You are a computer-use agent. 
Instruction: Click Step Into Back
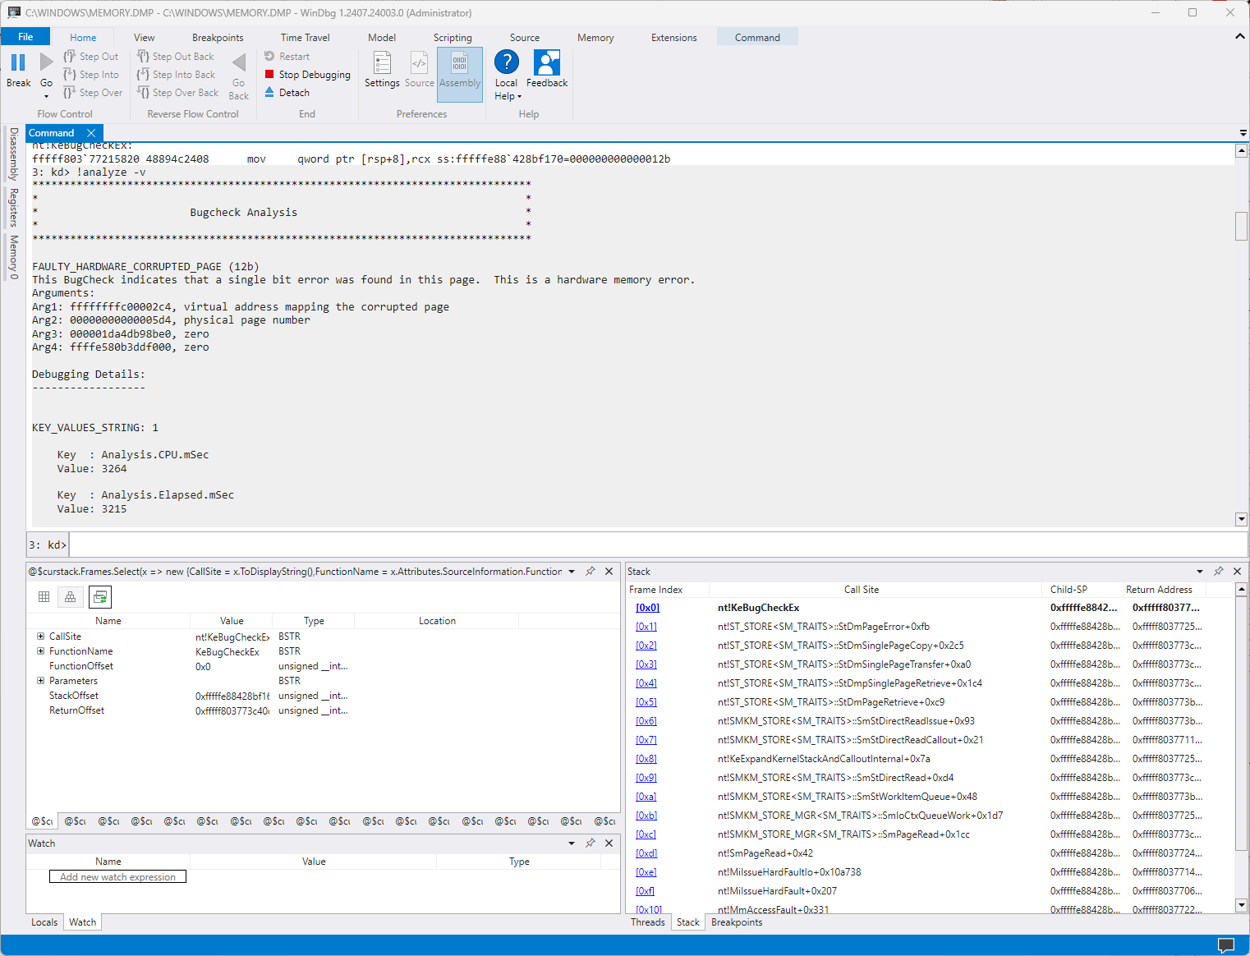pyautogui.click(x=176, y=75)
